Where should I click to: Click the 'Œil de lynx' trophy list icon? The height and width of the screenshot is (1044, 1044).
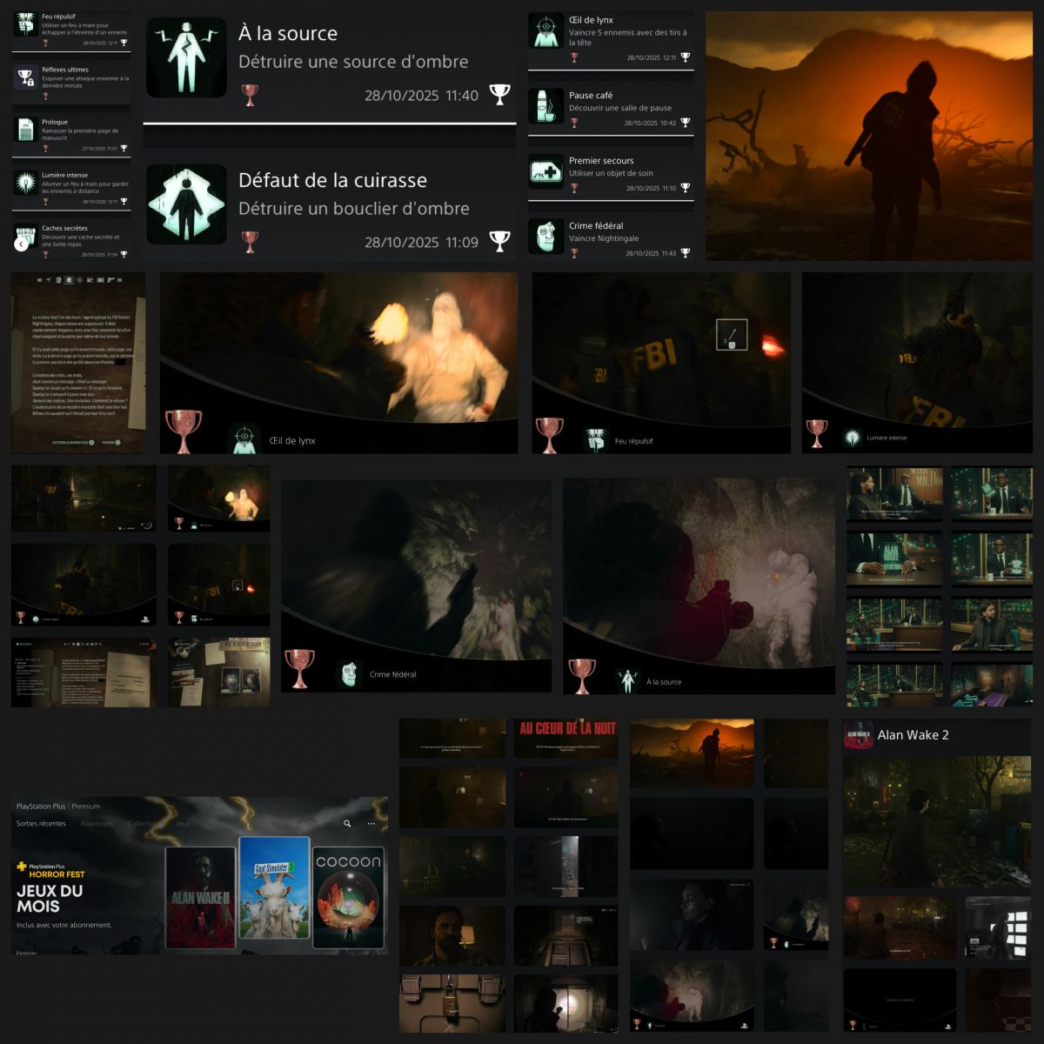coord(546,31)
